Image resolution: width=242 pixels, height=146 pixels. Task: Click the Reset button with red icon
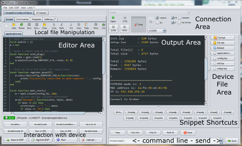[188, 132]
